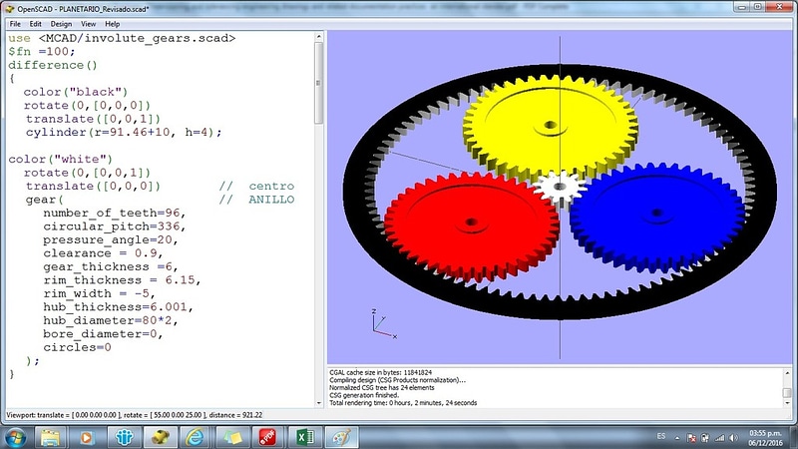Open Windows Explorer from the taskbar
This screenshot has height=449, width=798.
pyautogui.click(x=51, y=437)
